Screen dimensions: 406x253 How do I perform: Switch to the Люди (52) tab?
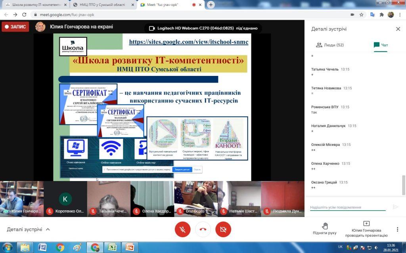click(329, 45)
